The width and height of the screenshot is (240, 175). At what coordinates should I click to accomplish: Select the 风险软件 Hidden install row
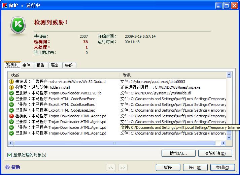117,87
